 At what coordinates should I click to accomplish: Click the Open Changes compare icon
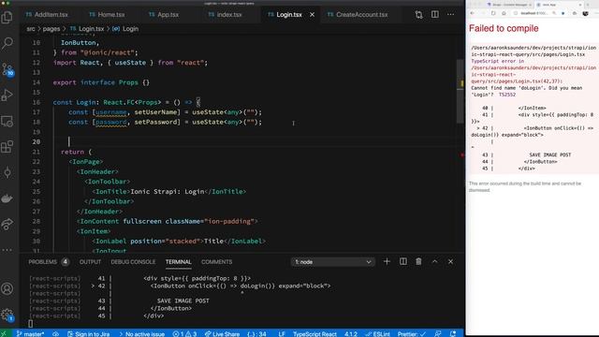[x=418, y=15]
